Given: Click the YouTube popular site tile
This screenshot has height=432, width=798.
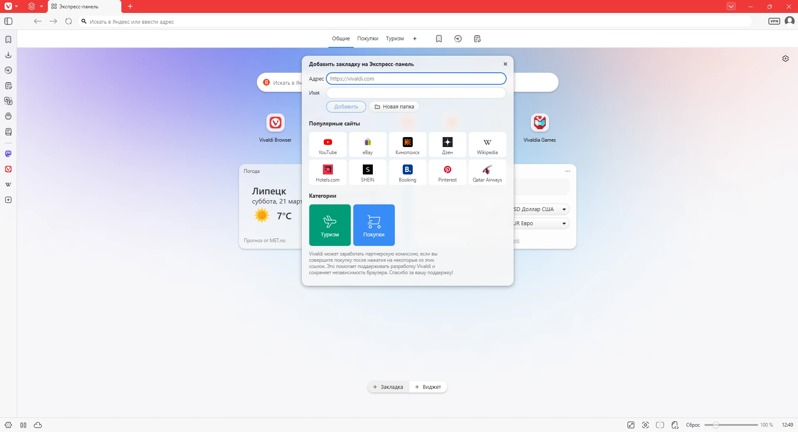Looking at the screenshot, I should pos(328,145).
